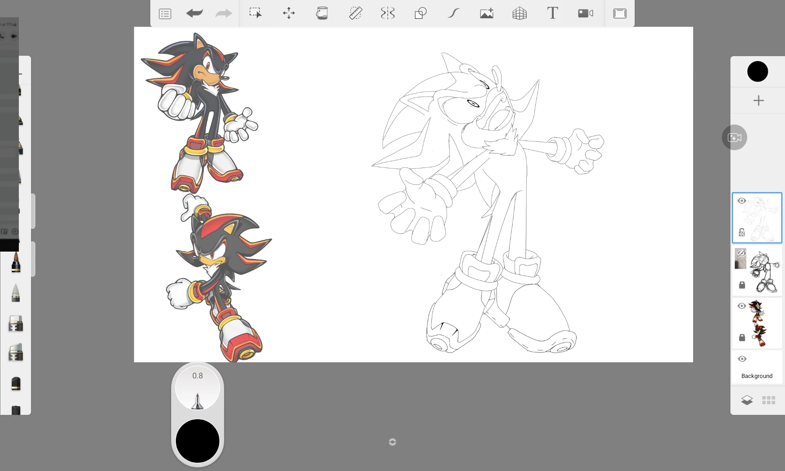Open the perspective grid tool
Image resolution: width=785 pixels, height=471 pixels.
tap(519, 13)
